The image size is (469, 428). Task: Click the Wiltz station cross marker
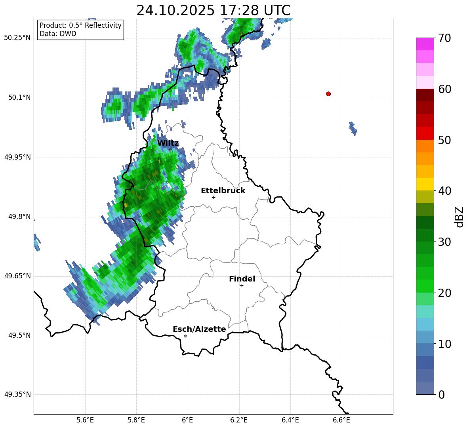pyautogui.click(x=170, y=150)
